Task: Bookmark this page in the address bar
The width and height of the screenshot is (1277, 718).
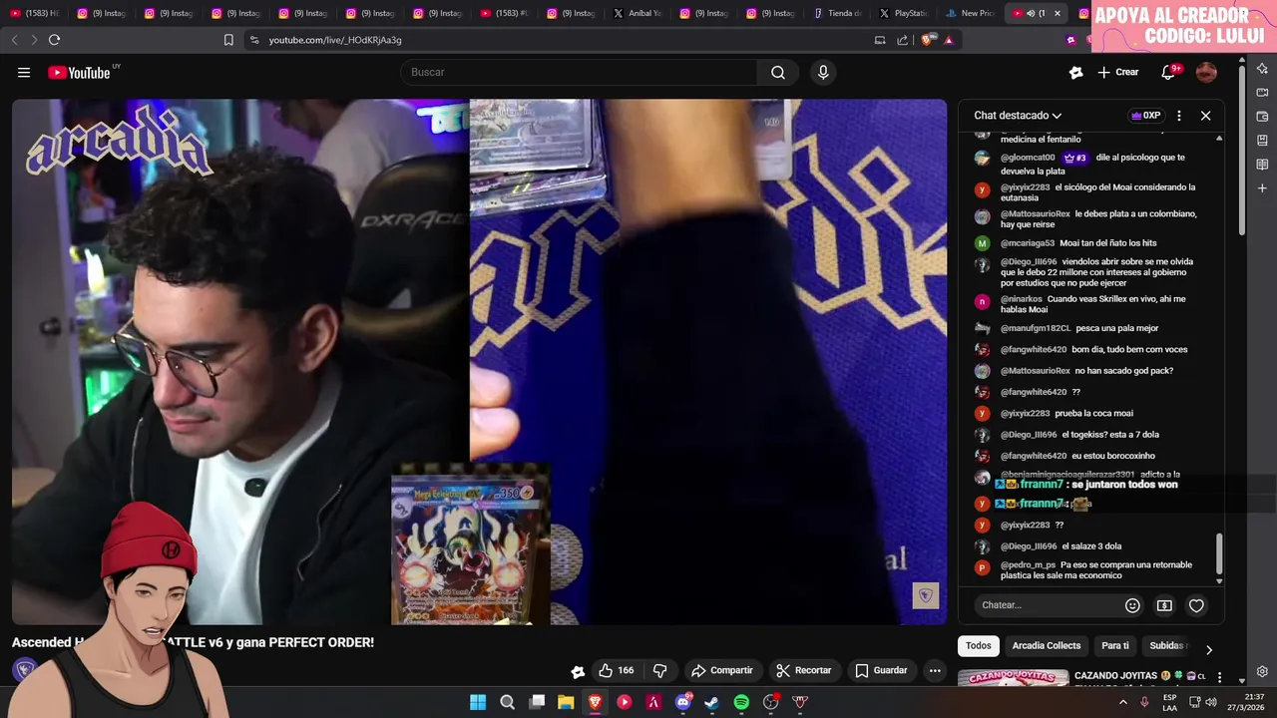Action: pyautogui.click(x=228, y=40)
